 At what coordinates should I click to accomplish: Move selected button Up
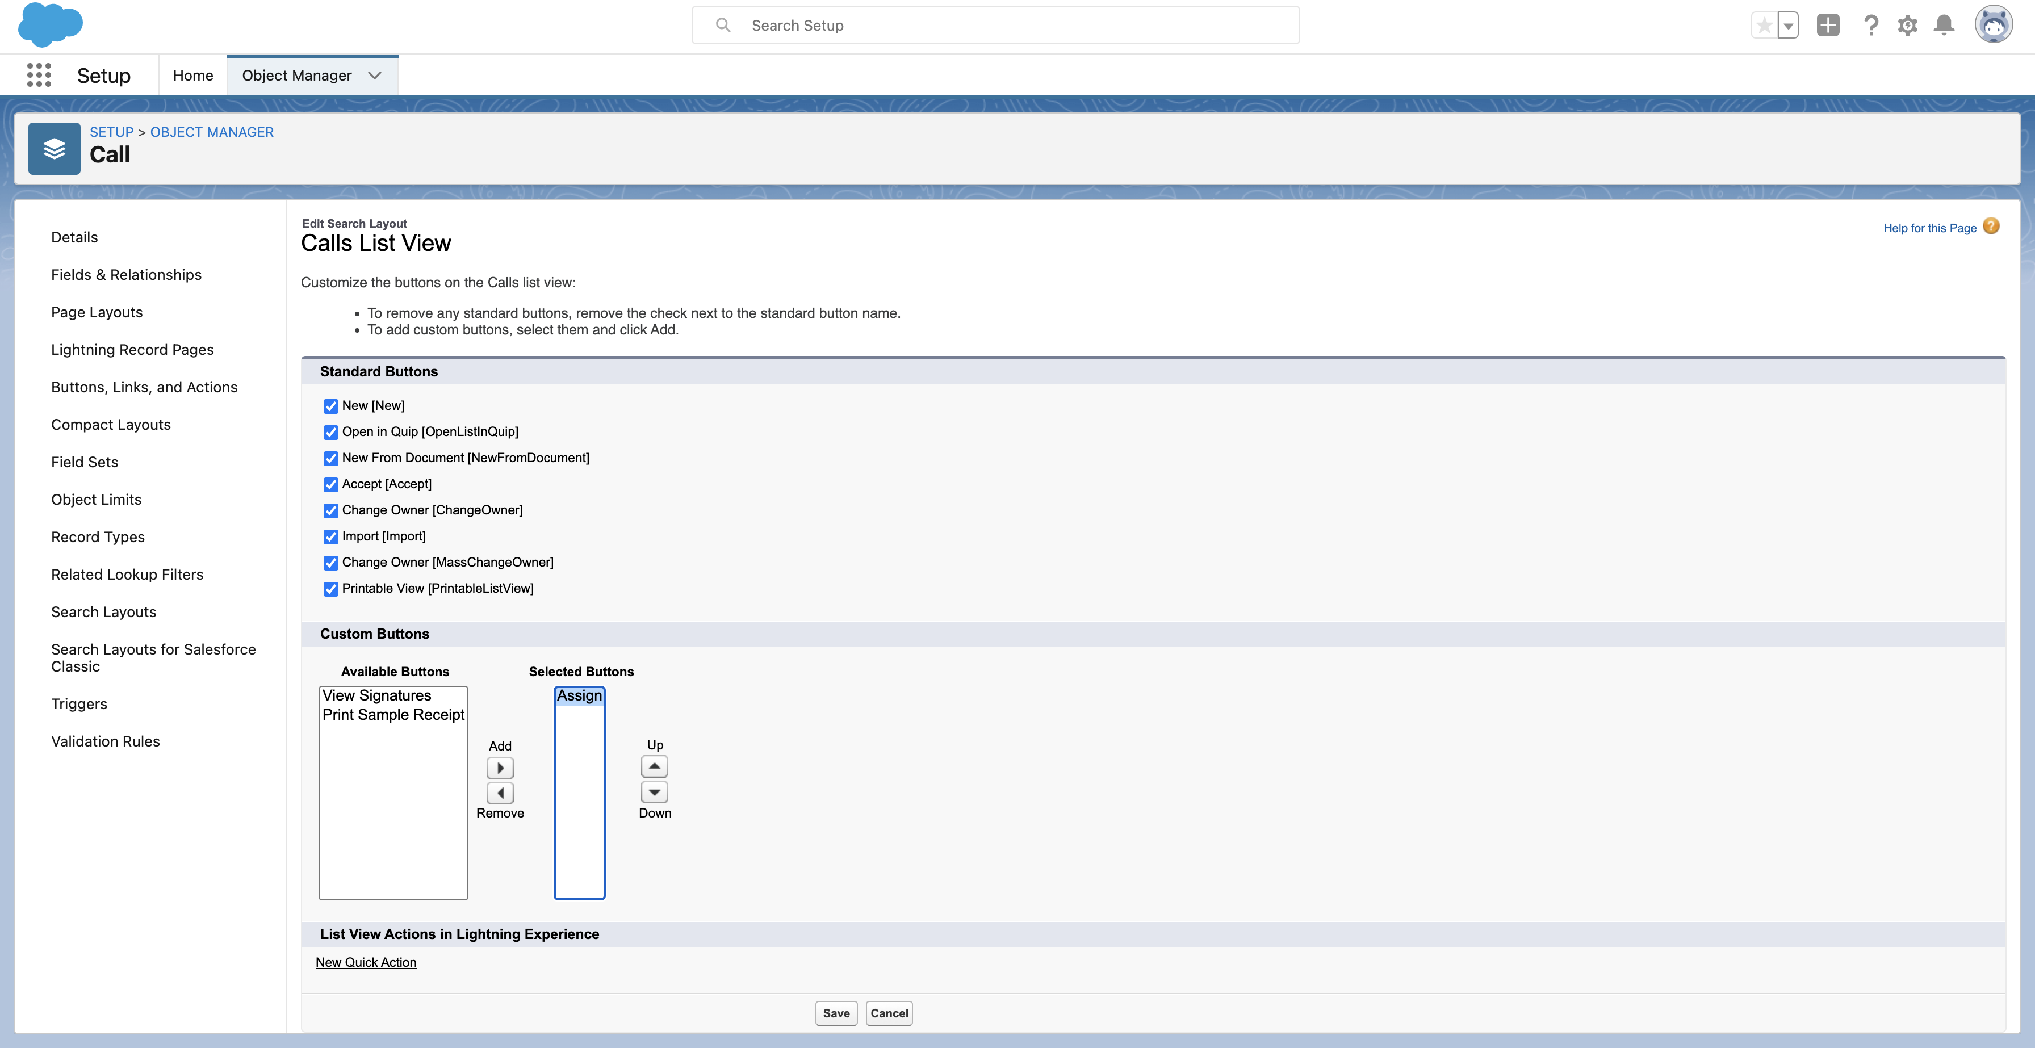click(654, 766)
